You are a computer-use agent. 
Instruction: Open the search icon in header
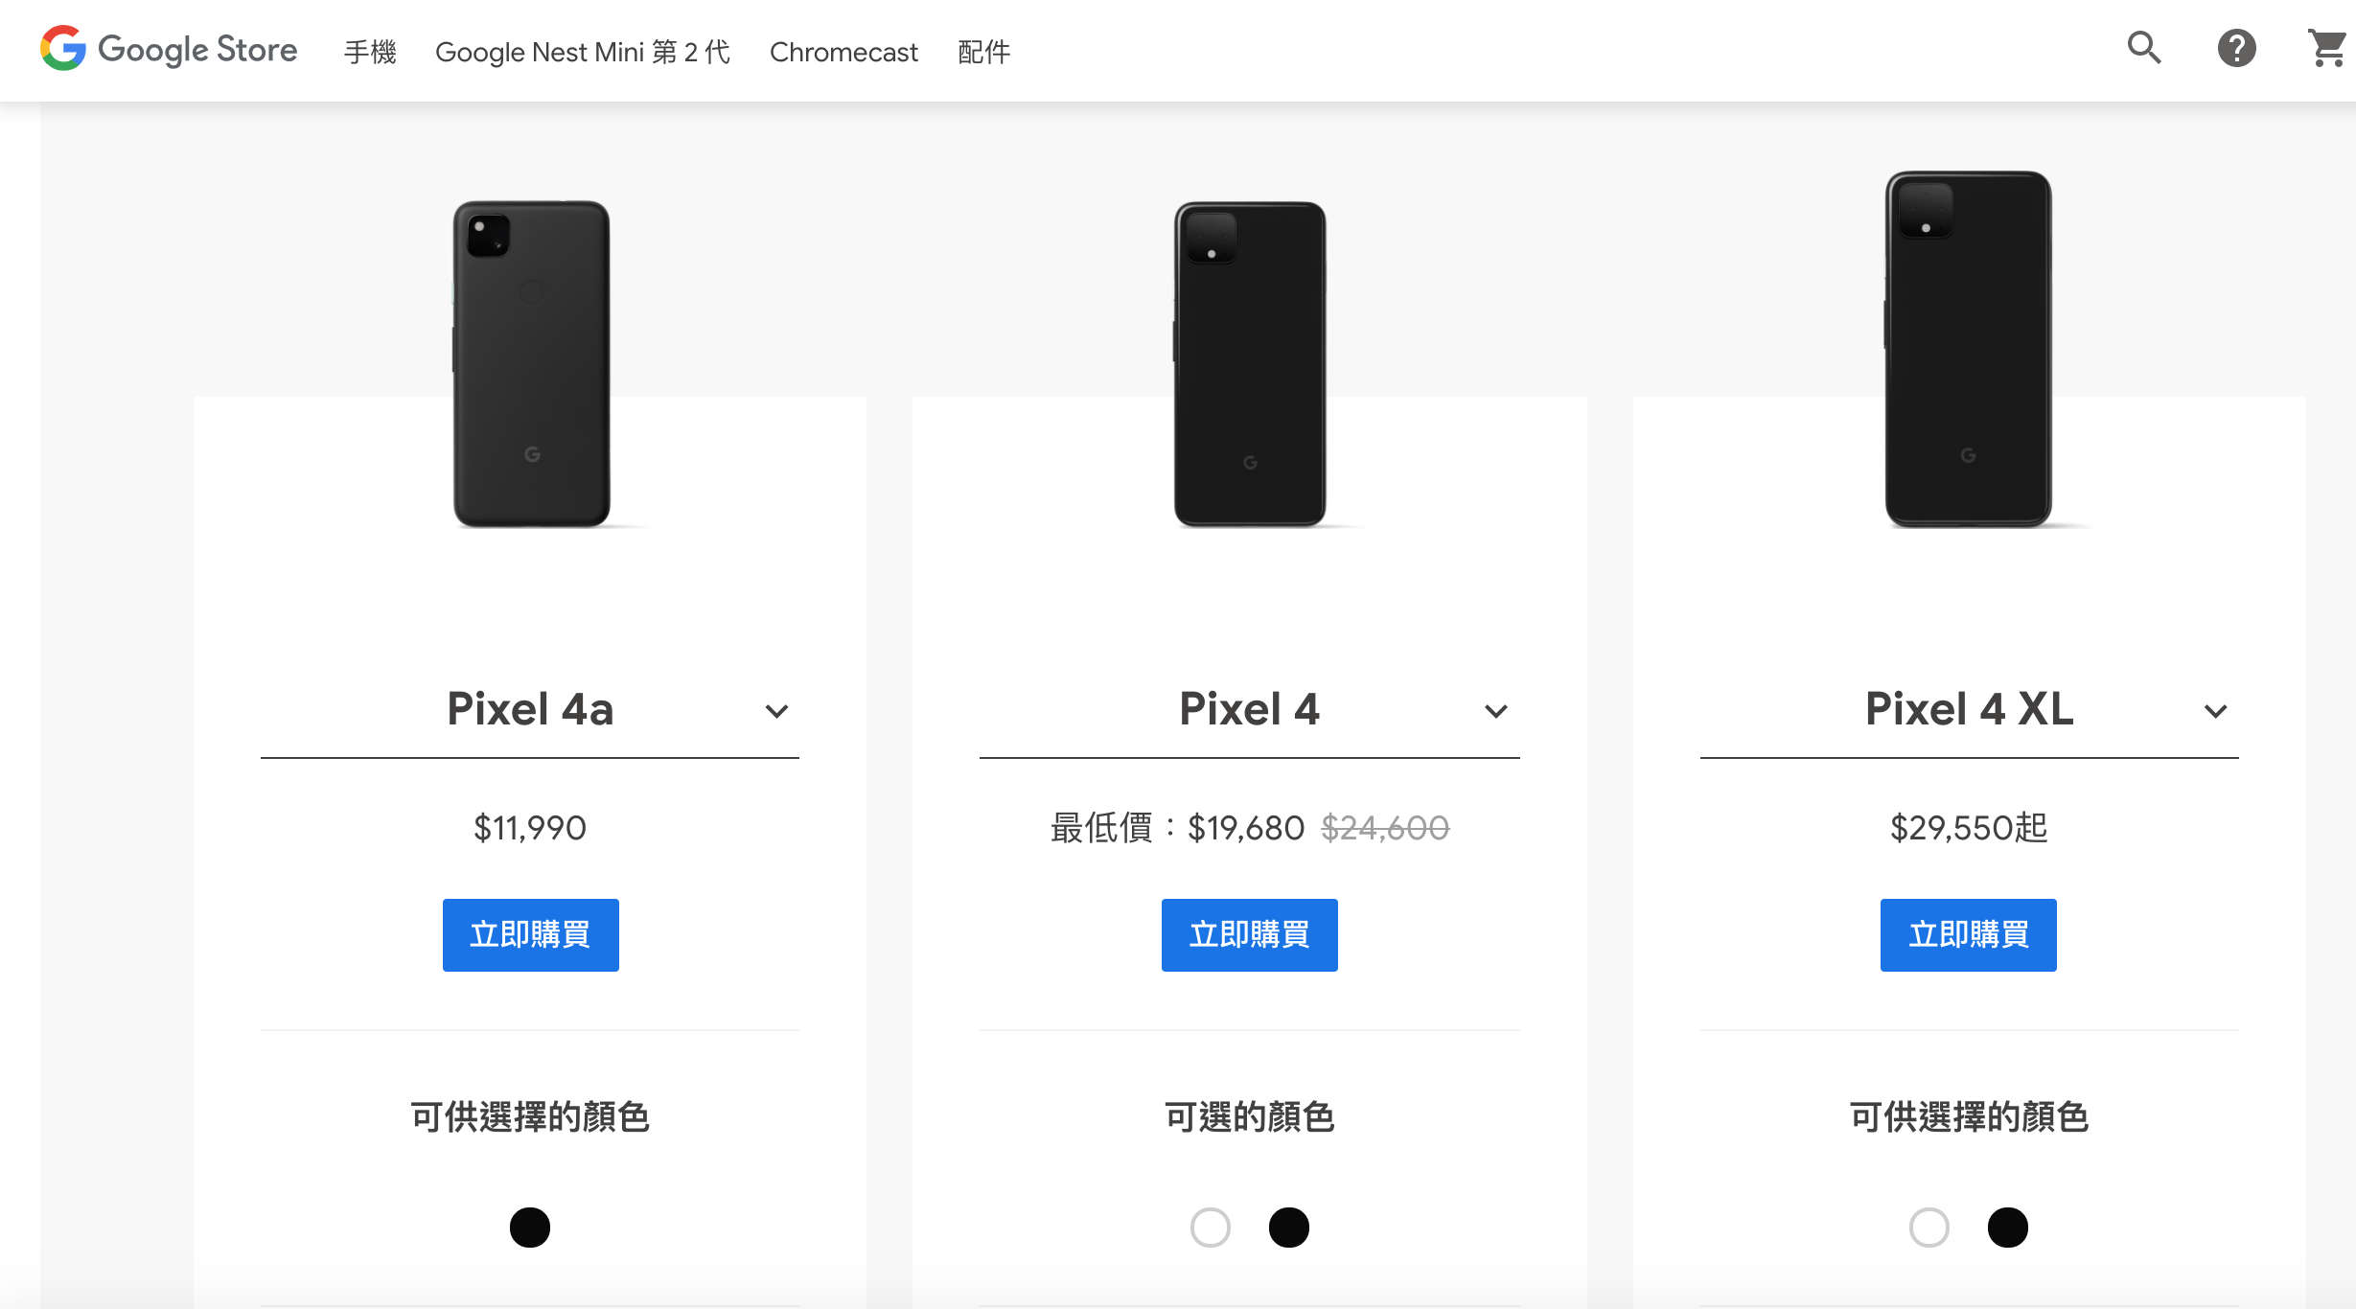click(2144, 48)
